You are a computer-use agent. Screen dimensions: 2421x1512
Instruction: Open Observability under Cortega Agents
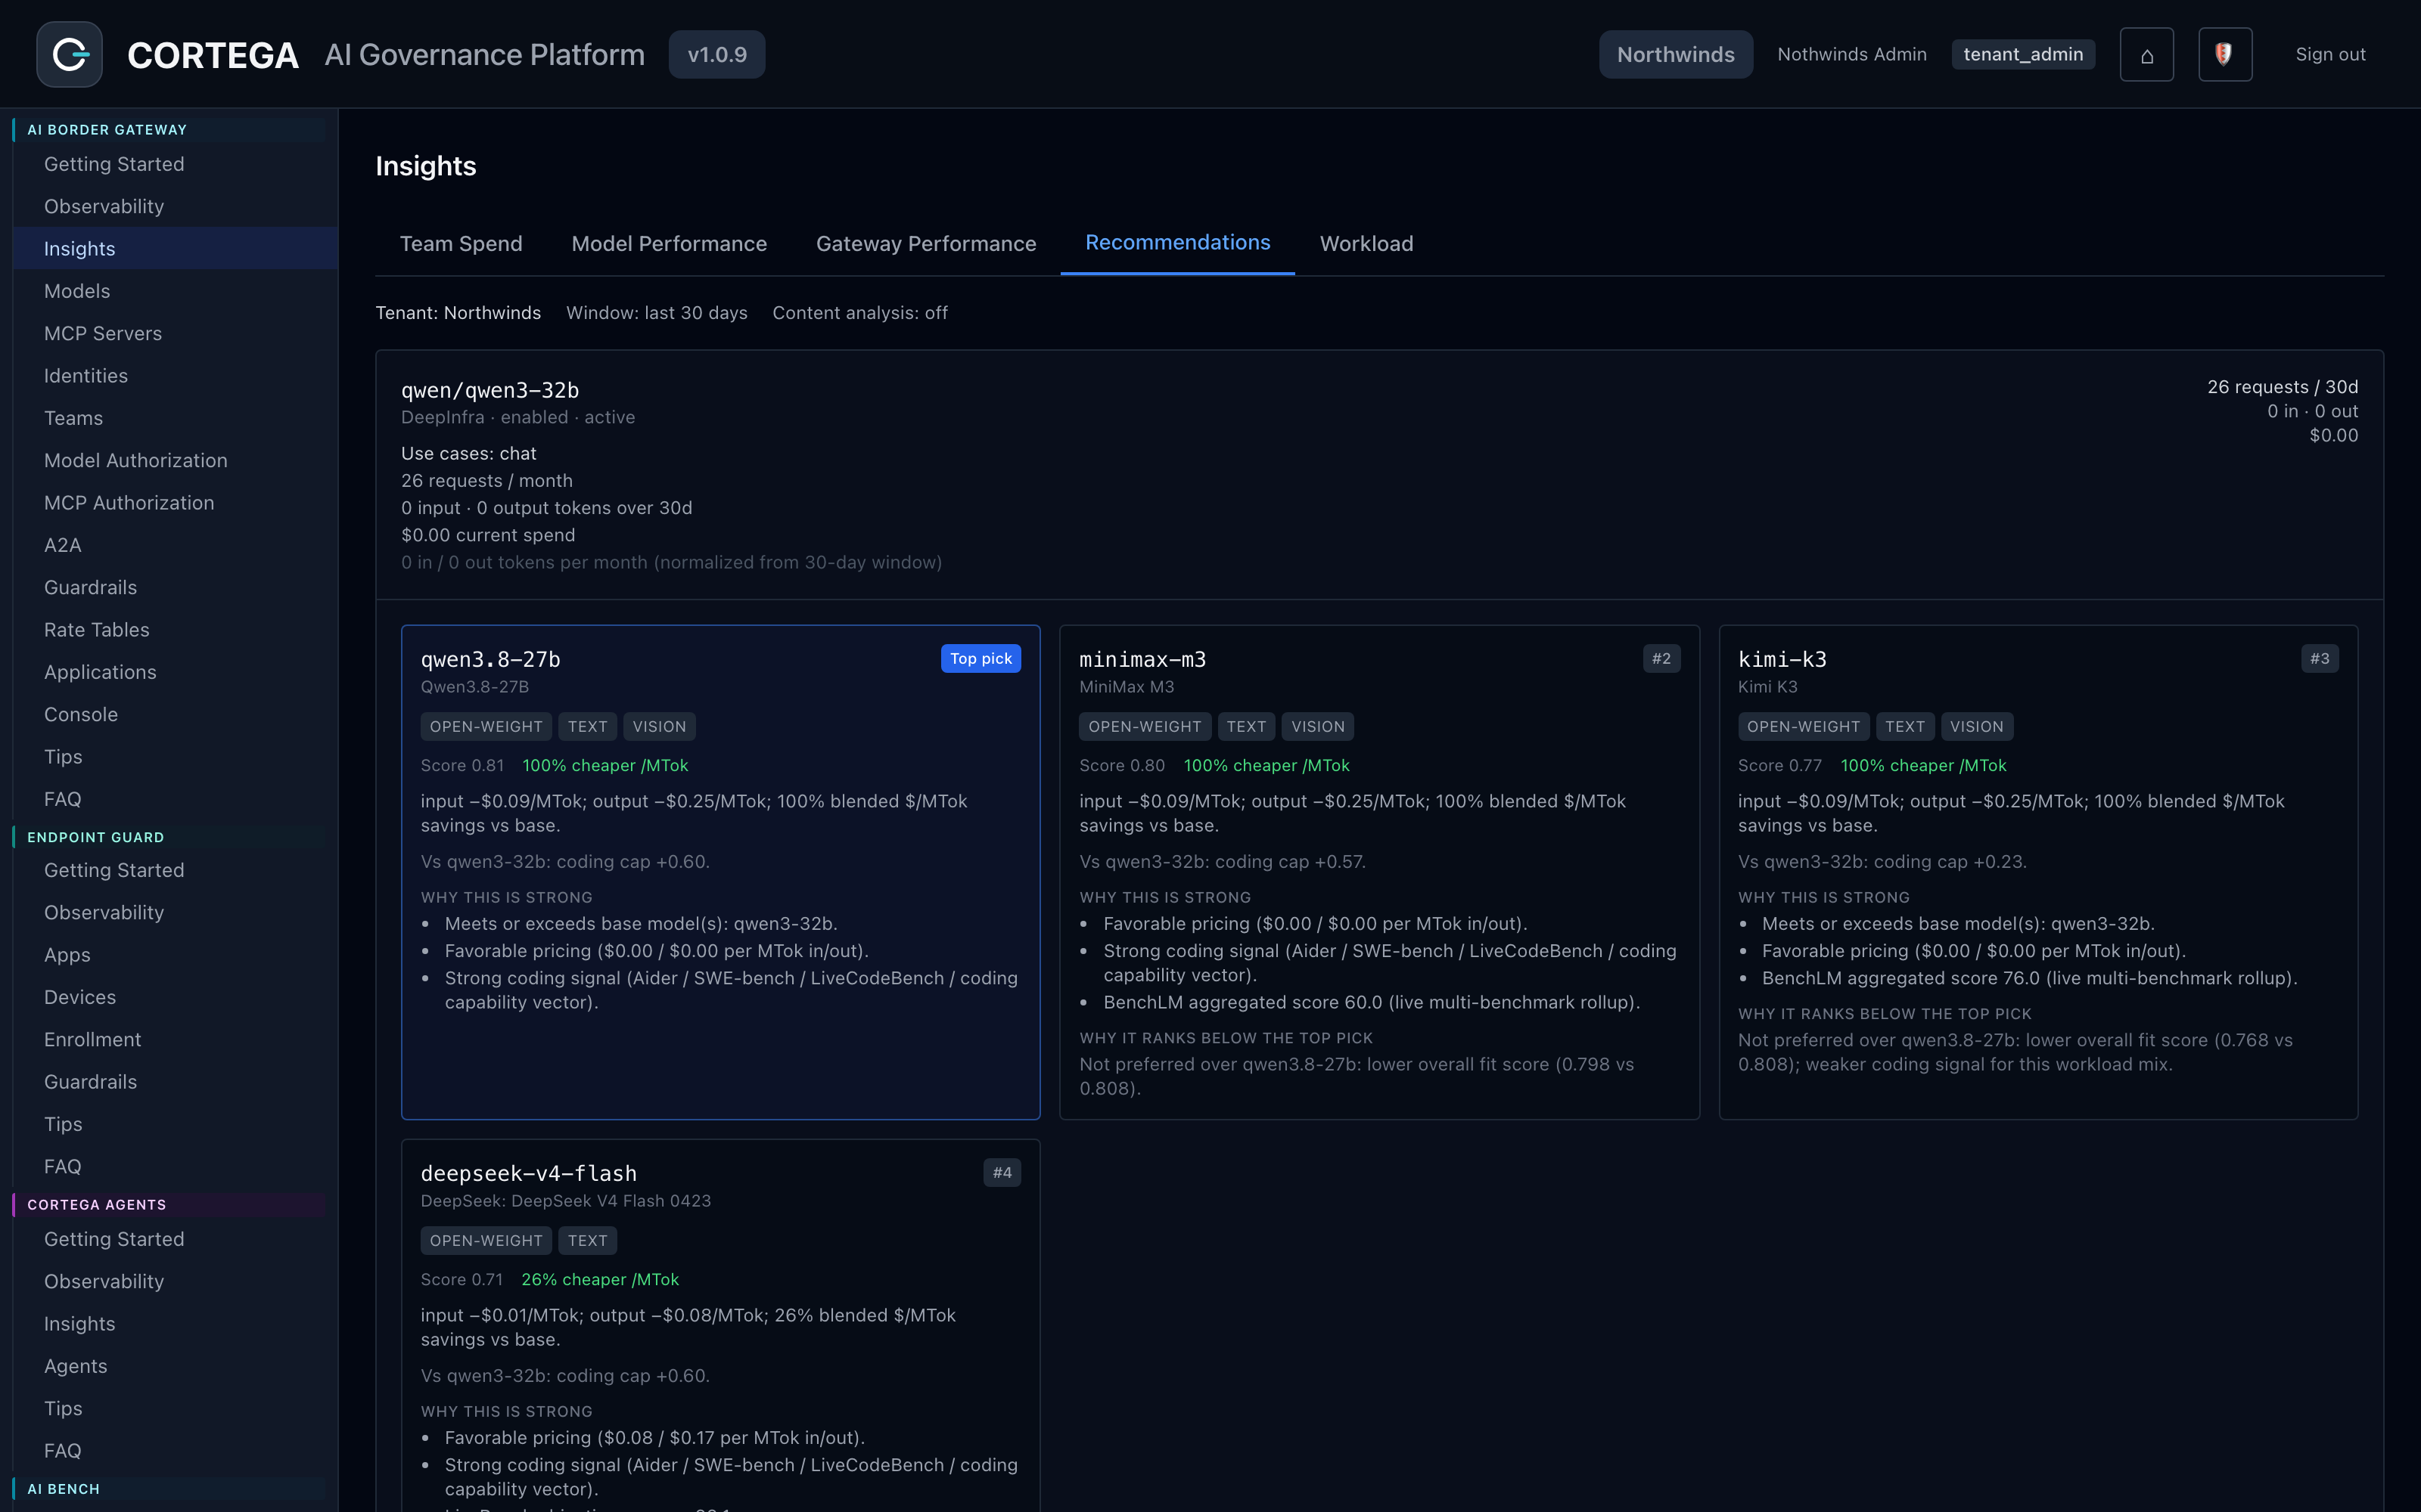pyautogui.click(x=175, y=1281)
